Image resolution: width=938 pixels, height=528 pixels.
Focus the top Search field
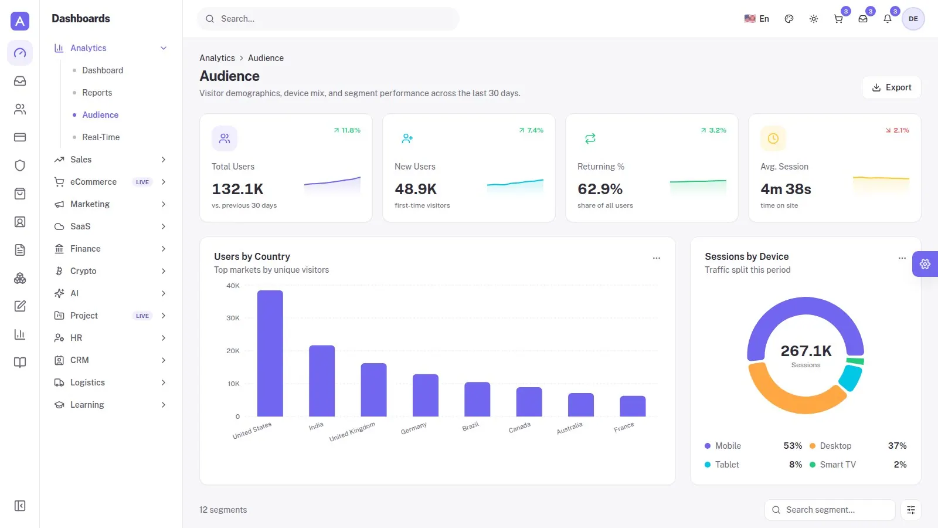(328, 19)
